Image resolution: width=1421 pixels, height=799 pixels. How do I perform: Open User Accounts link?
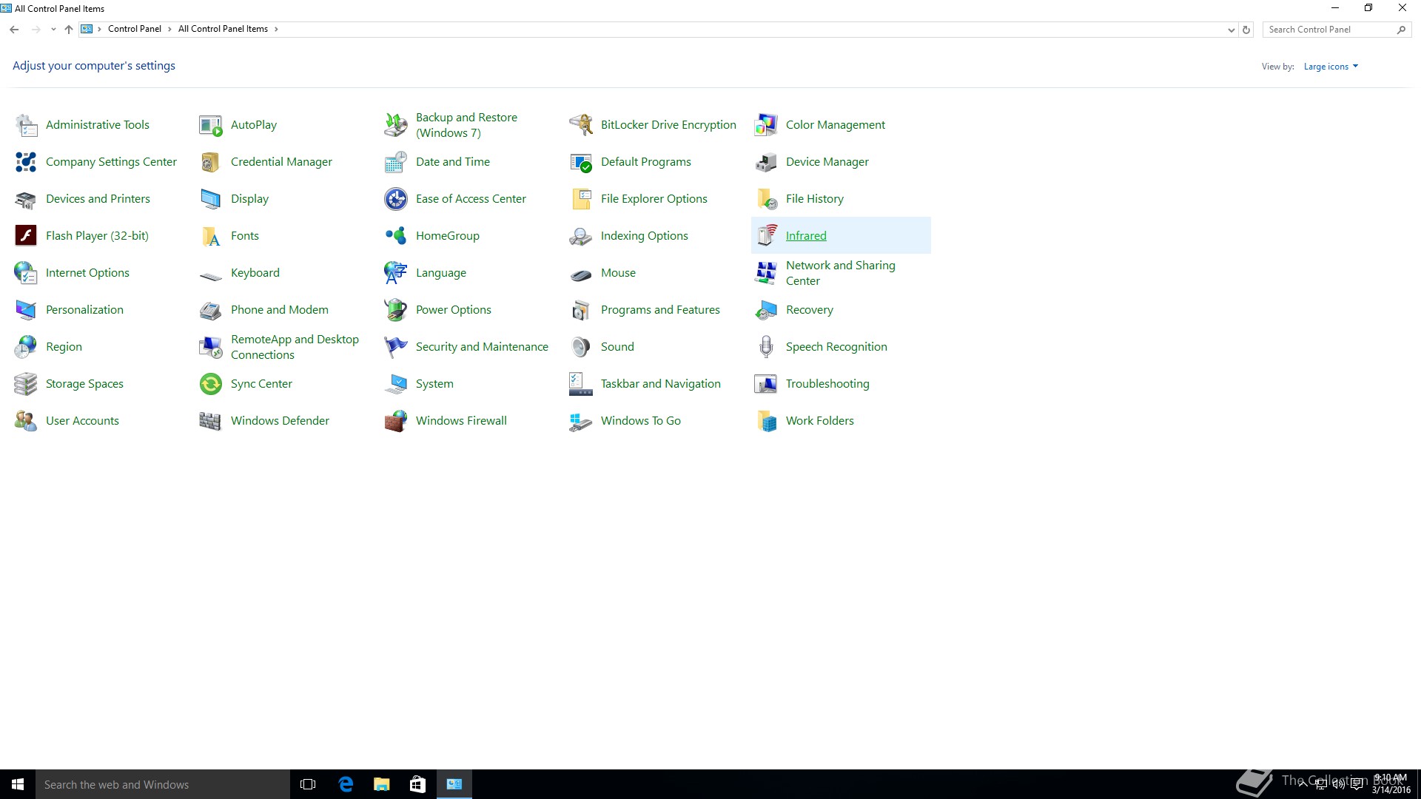click(x=82, y=421)
